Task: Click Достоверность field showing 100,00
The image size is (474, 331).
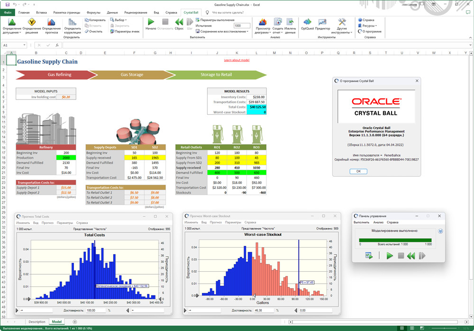Action: 96,311
